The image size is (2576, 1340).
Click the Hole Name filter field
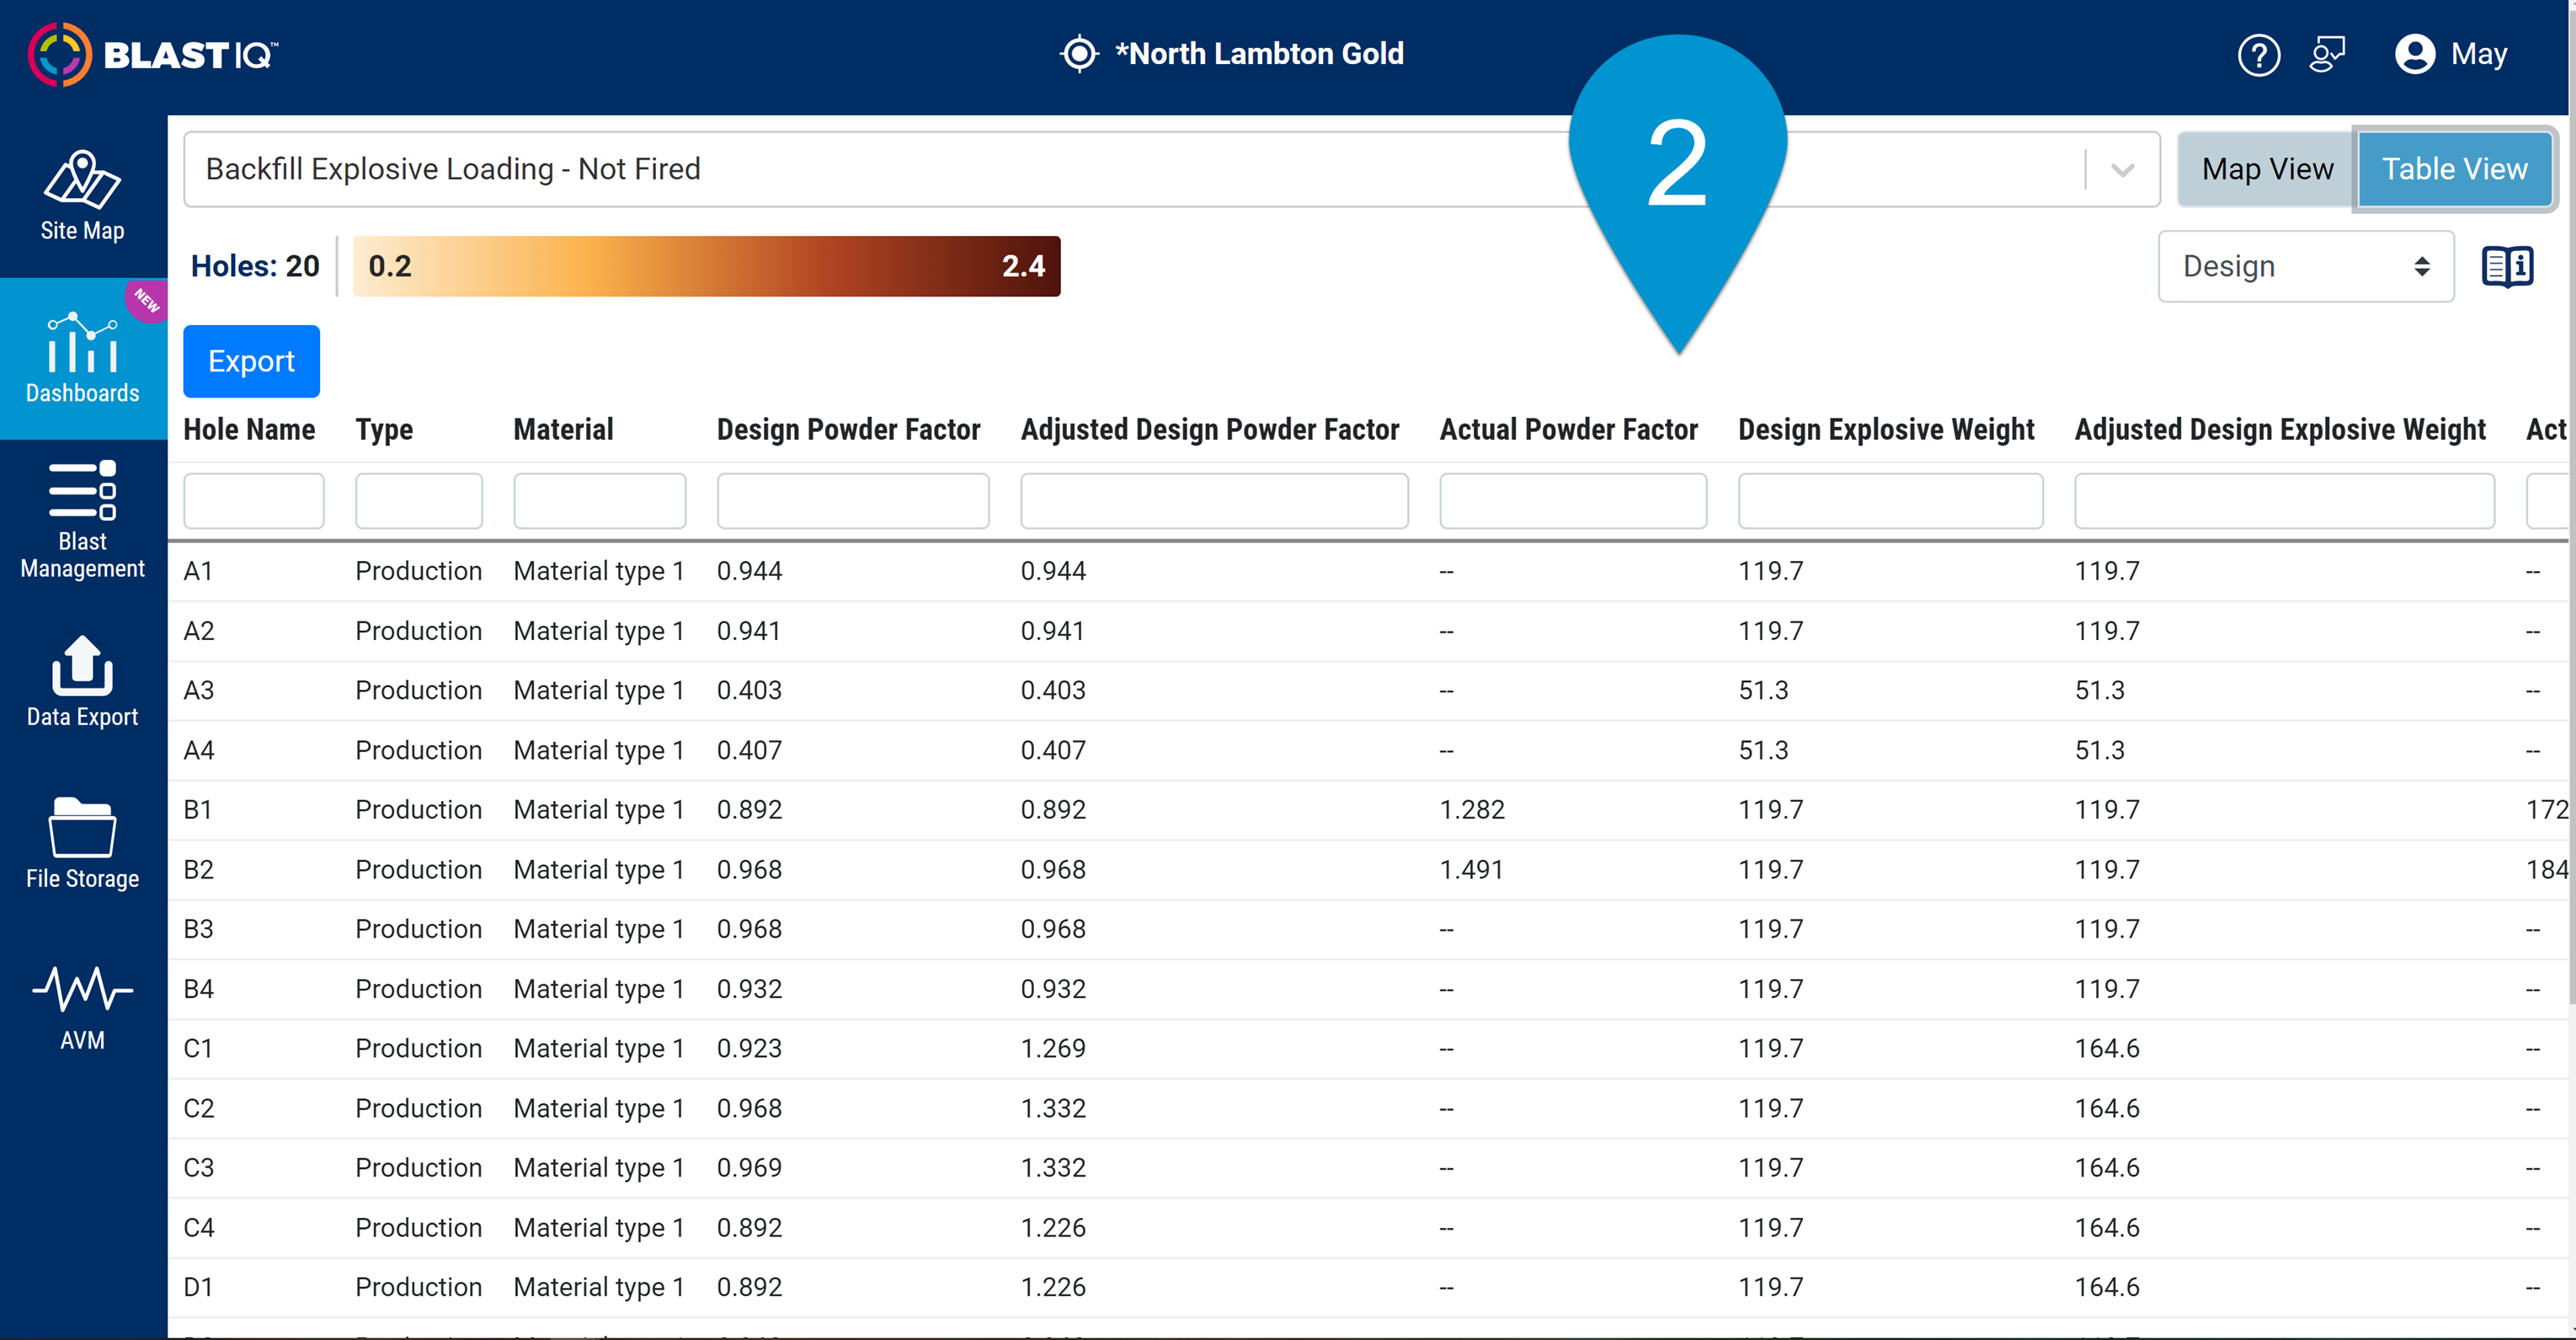254,500
